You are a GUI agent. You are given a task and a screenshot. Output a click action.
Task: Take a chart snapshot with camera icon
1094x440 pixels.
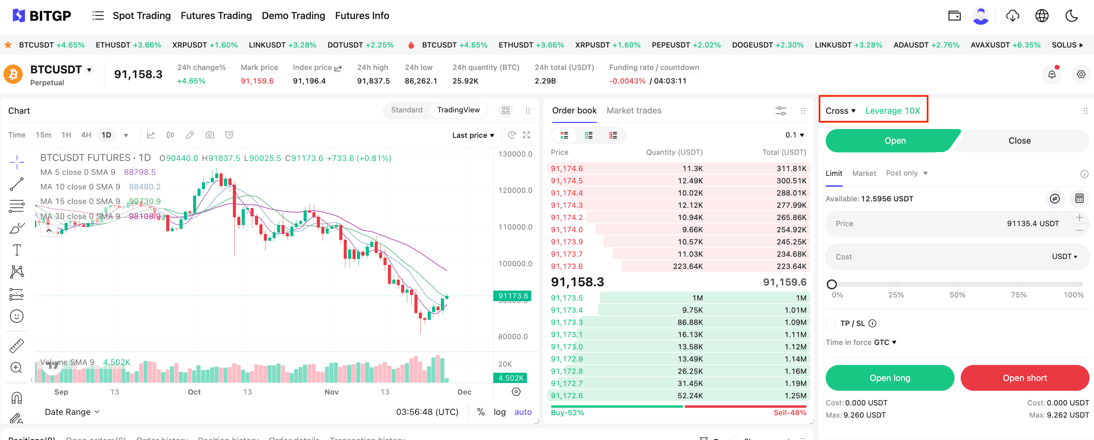(210, 135)
